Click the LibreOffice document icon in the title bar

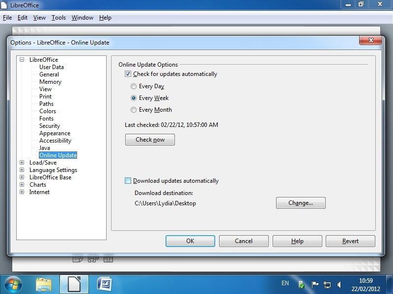click(x=4, y=5)
